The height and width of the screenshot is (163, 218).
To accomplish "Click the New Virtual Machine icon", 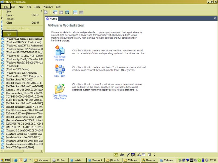I will click(60, 51).
